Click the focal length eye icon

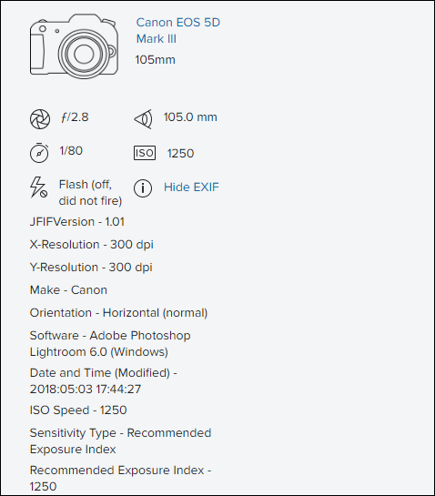[x=143, y=119]
